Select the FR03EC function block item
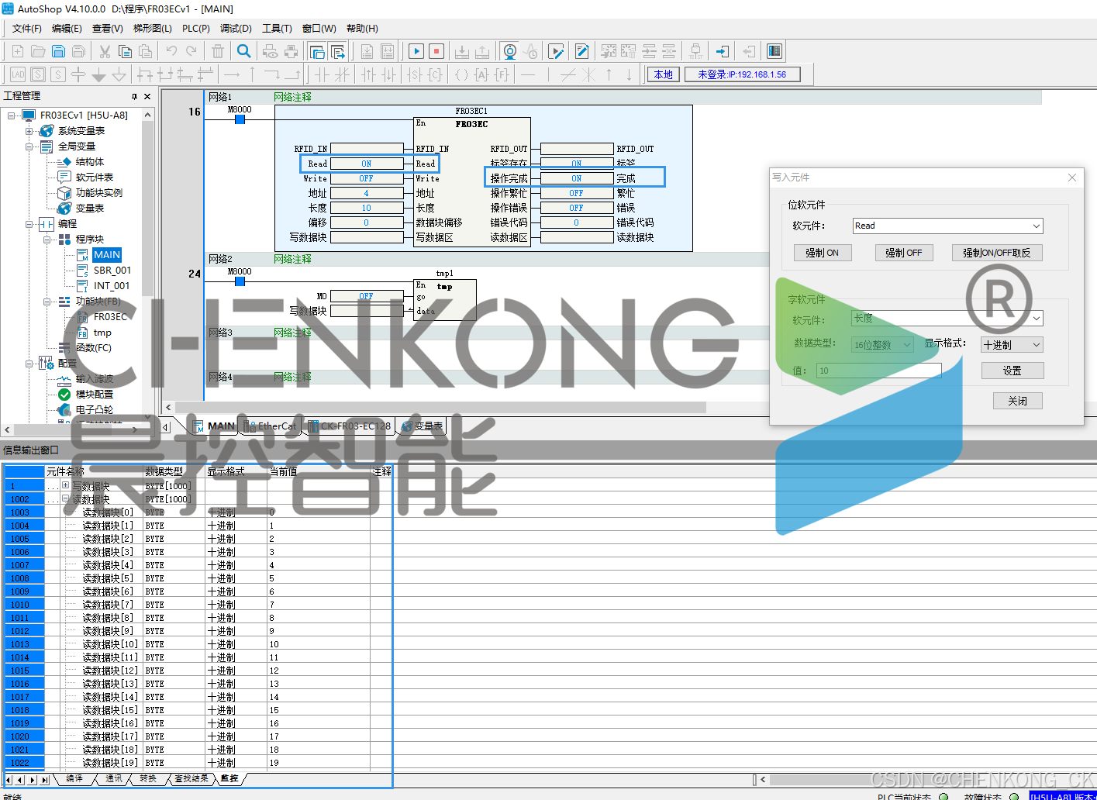The height and width of the screenshot is (800, 1097). coord(110,317)
